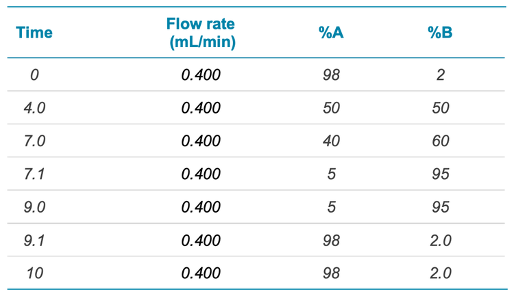
Task: Click the %B value 2 in first row
Action: pos(441,75)
